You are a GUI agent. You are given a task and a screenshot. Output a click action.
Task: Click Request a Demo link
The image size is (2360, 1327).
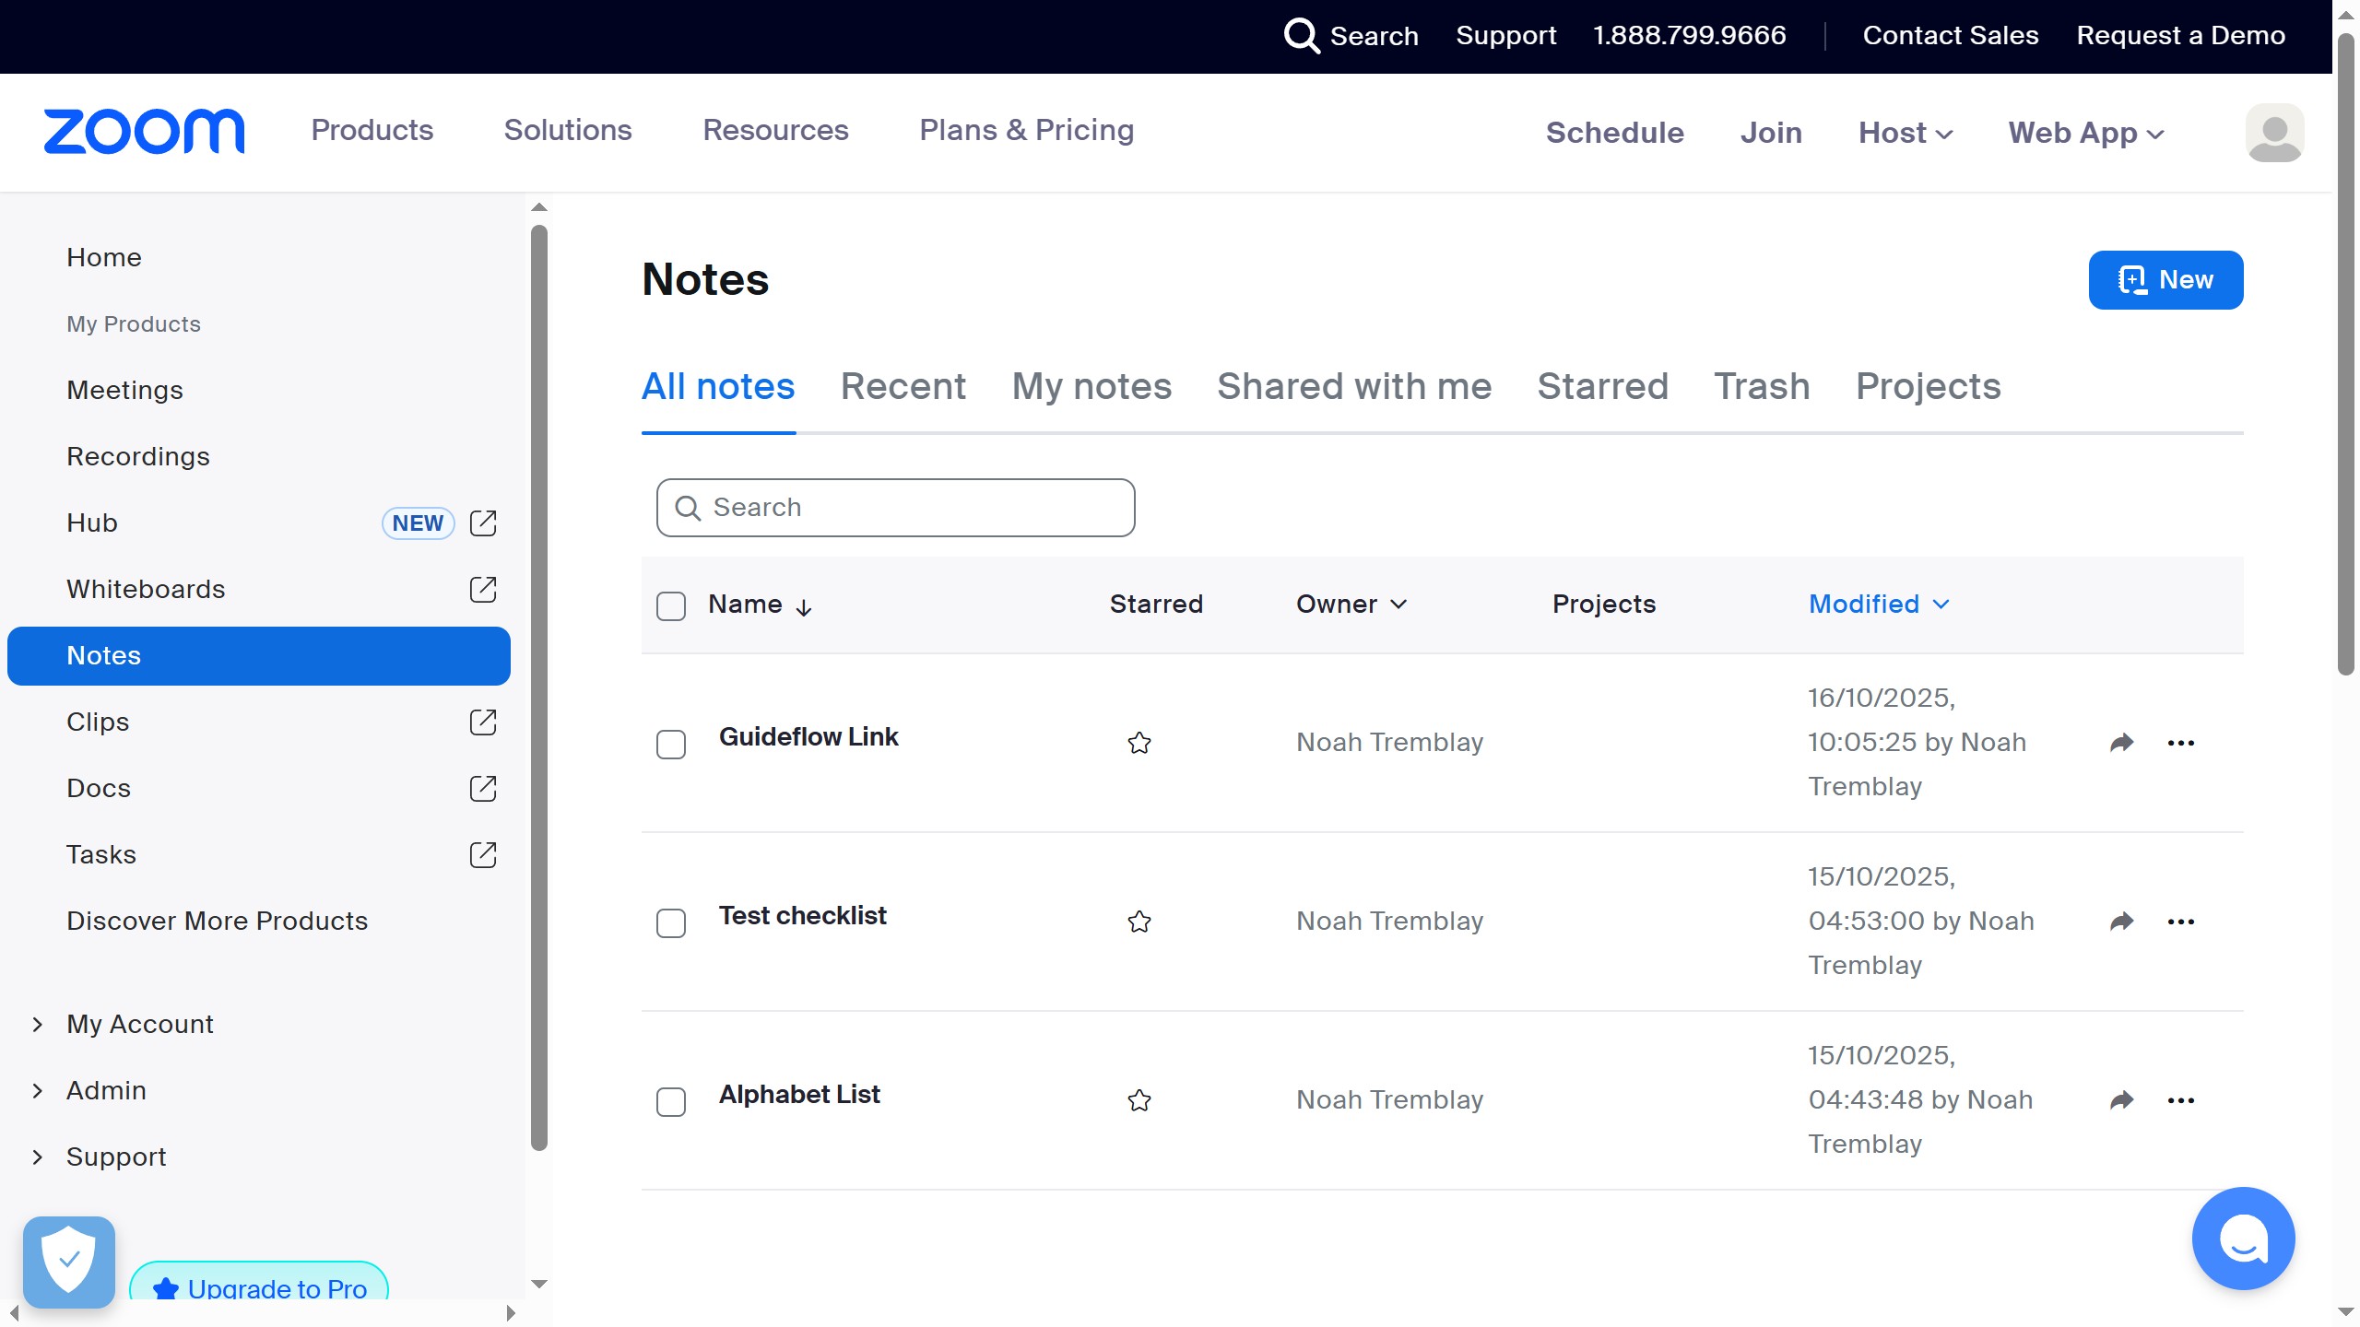point(2181,36)
